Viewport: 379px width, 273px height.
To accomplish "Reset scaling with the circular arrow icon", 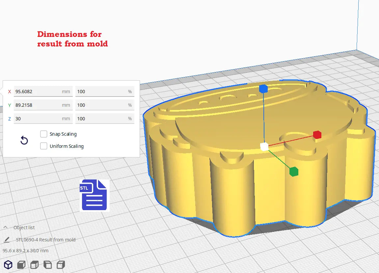I will [x=24, y=141].
